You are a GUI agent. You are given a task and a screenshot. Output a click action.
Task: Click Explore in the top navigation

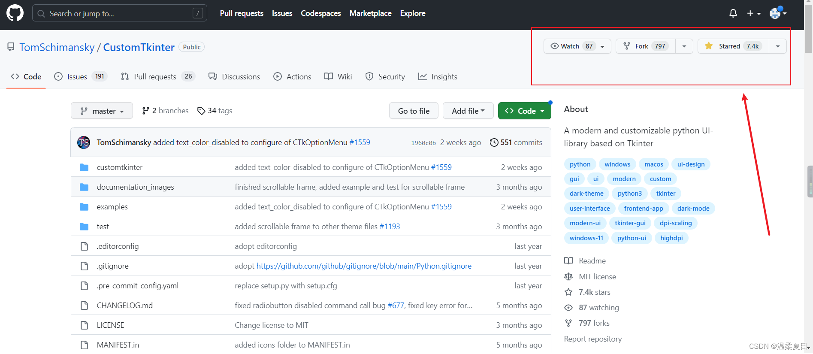pos(413,13)
